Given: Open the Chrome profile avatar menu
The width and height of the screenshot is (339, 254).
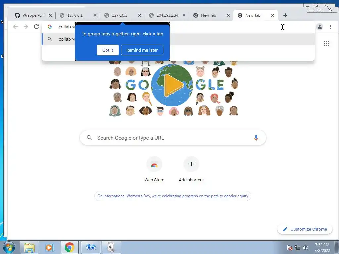Looking at the screenshot, I should [x=319, y=27].
